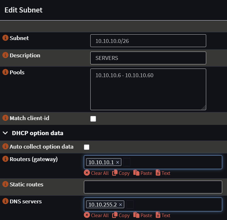Remove the 10.10.10.1 router tag
227x220 pixels.
click(118, 163)
